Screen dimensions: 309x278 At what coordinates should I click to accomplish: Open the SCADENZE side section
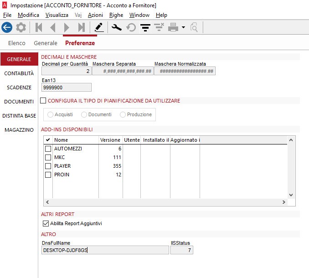tap(19, 88)
